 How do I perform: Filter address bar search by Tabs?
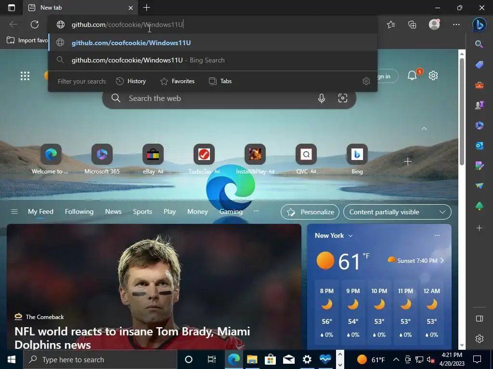(220, 81)
